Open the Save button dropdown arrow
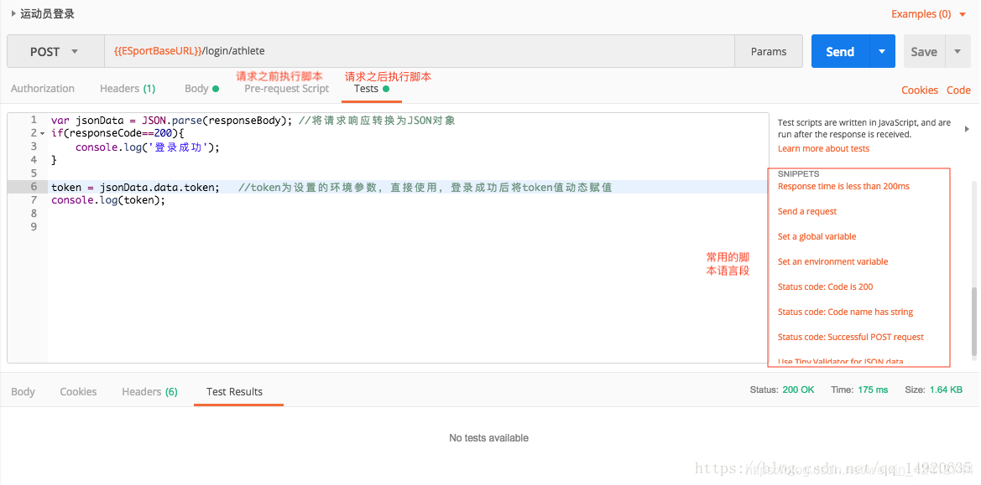This screenshot has height=485, width=981. (x=958, y=52)
